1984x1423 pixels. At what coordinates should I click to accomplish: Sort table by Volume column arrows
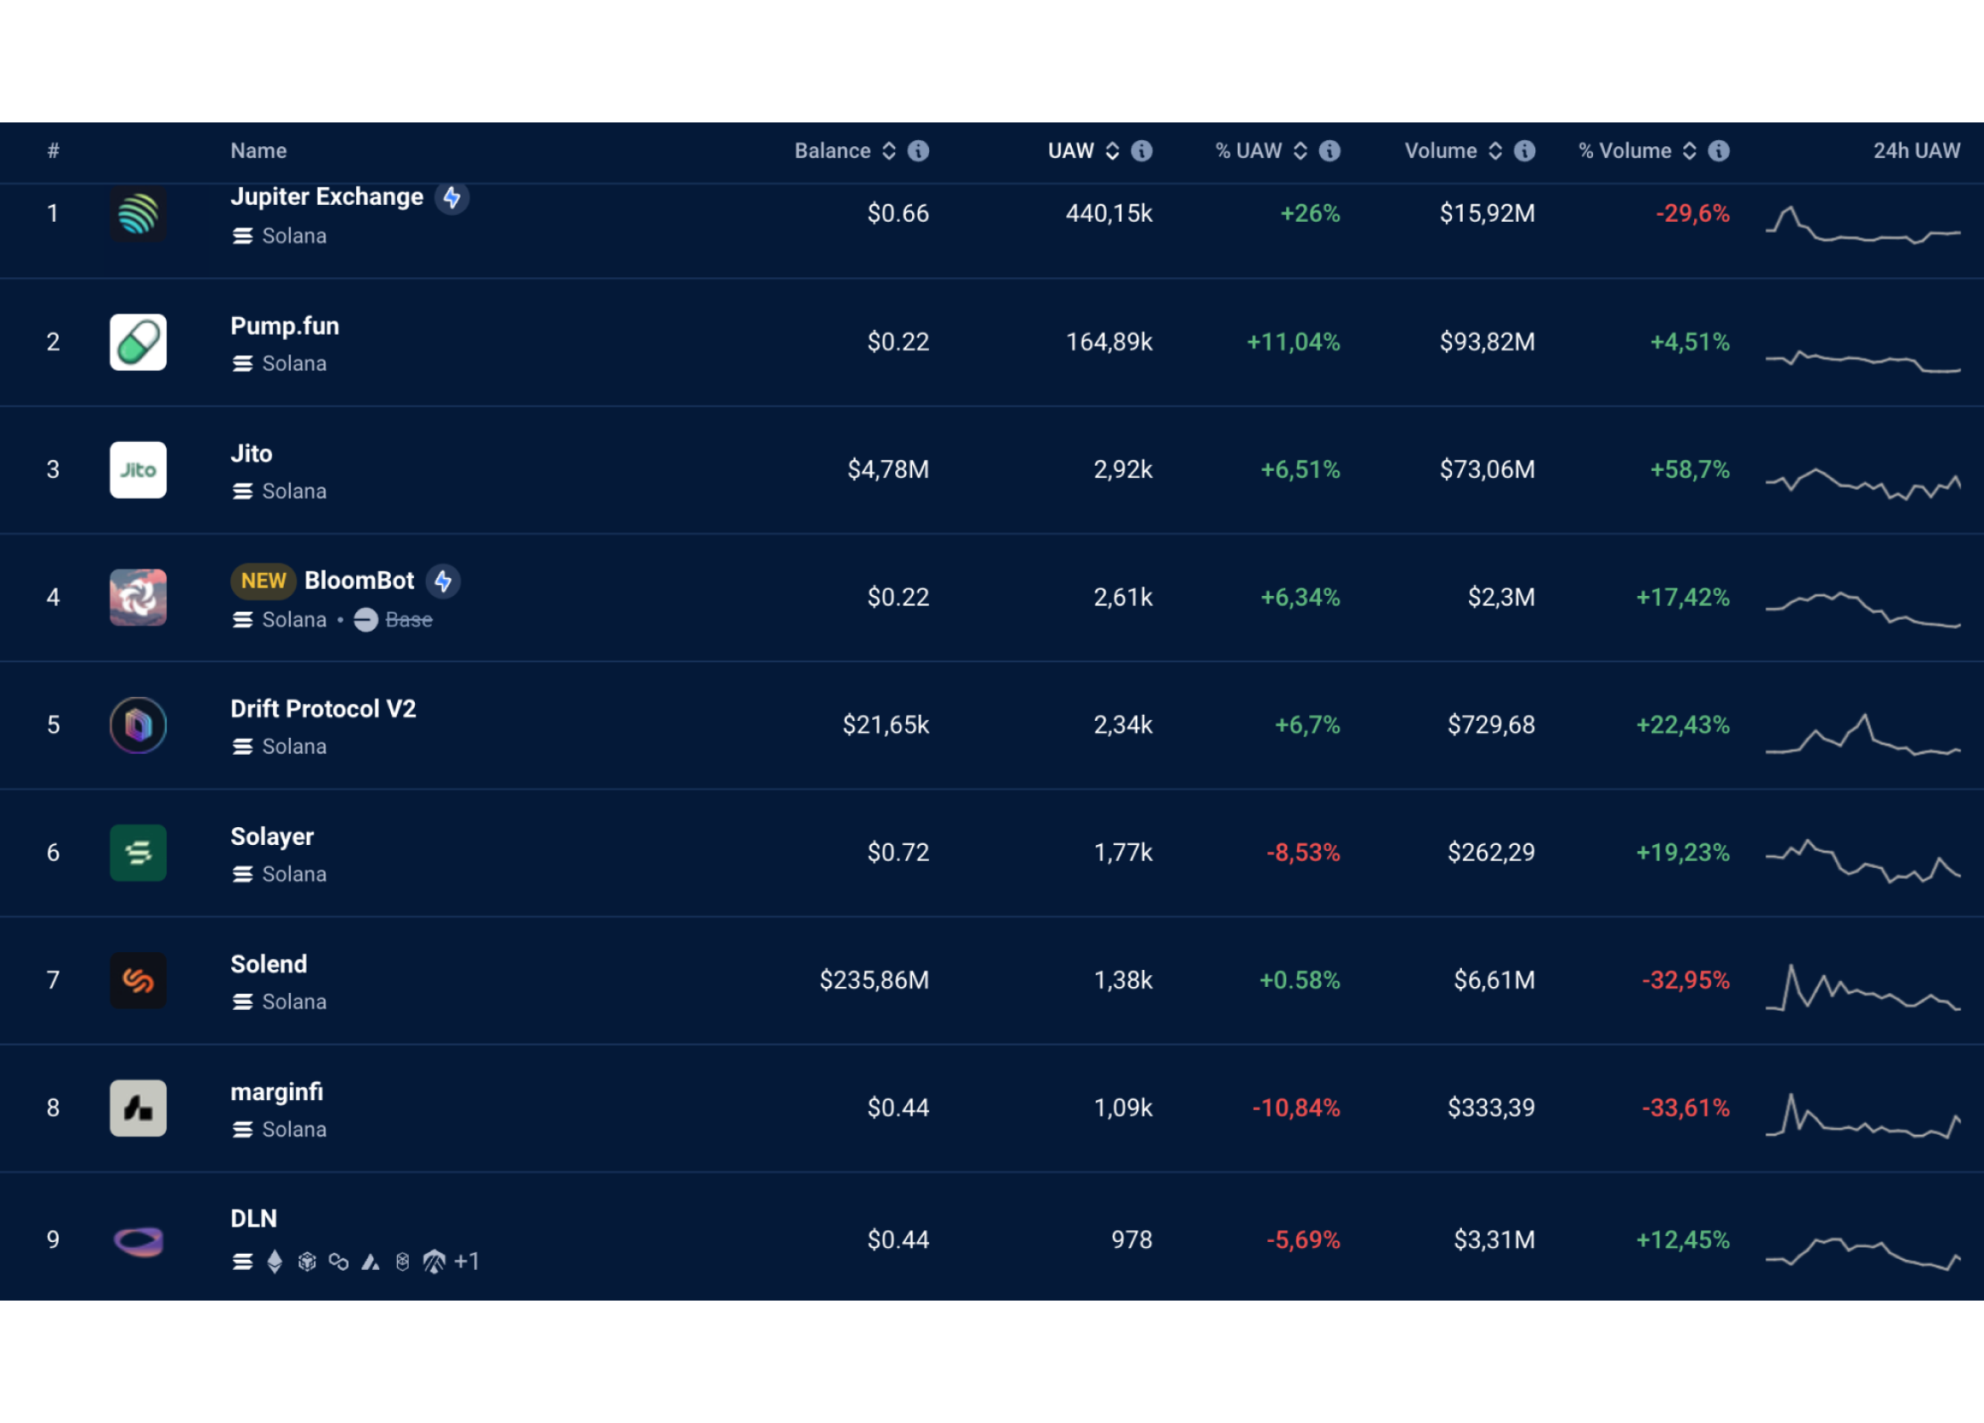click(x=1496, y=150)
